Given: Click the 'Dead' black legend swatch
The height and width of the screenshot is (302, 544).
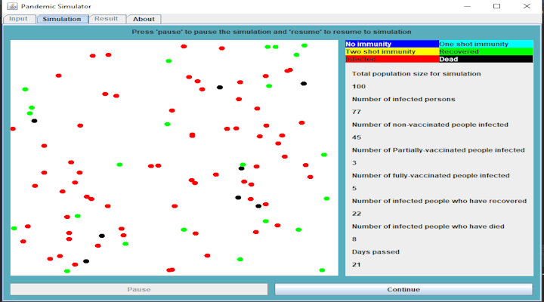Looking at the screenshot, I should click(x=486, y=60).
